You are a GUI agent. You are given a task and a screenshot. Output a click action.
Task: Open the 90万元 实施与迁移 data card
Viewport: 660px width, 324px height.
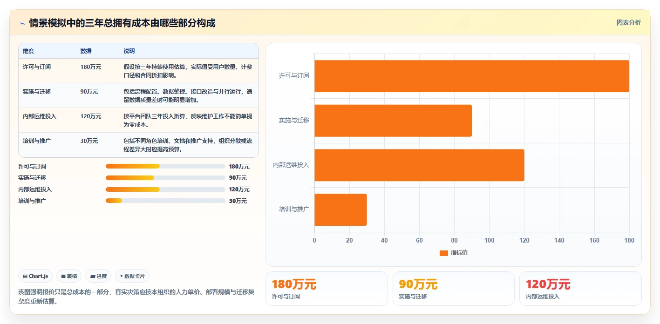tap(453, 289)
